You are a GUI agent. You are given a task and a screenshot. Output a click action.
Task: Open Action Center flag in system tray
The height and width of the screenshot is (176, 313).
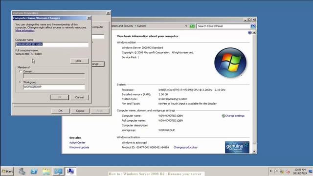tap(276, 172)
